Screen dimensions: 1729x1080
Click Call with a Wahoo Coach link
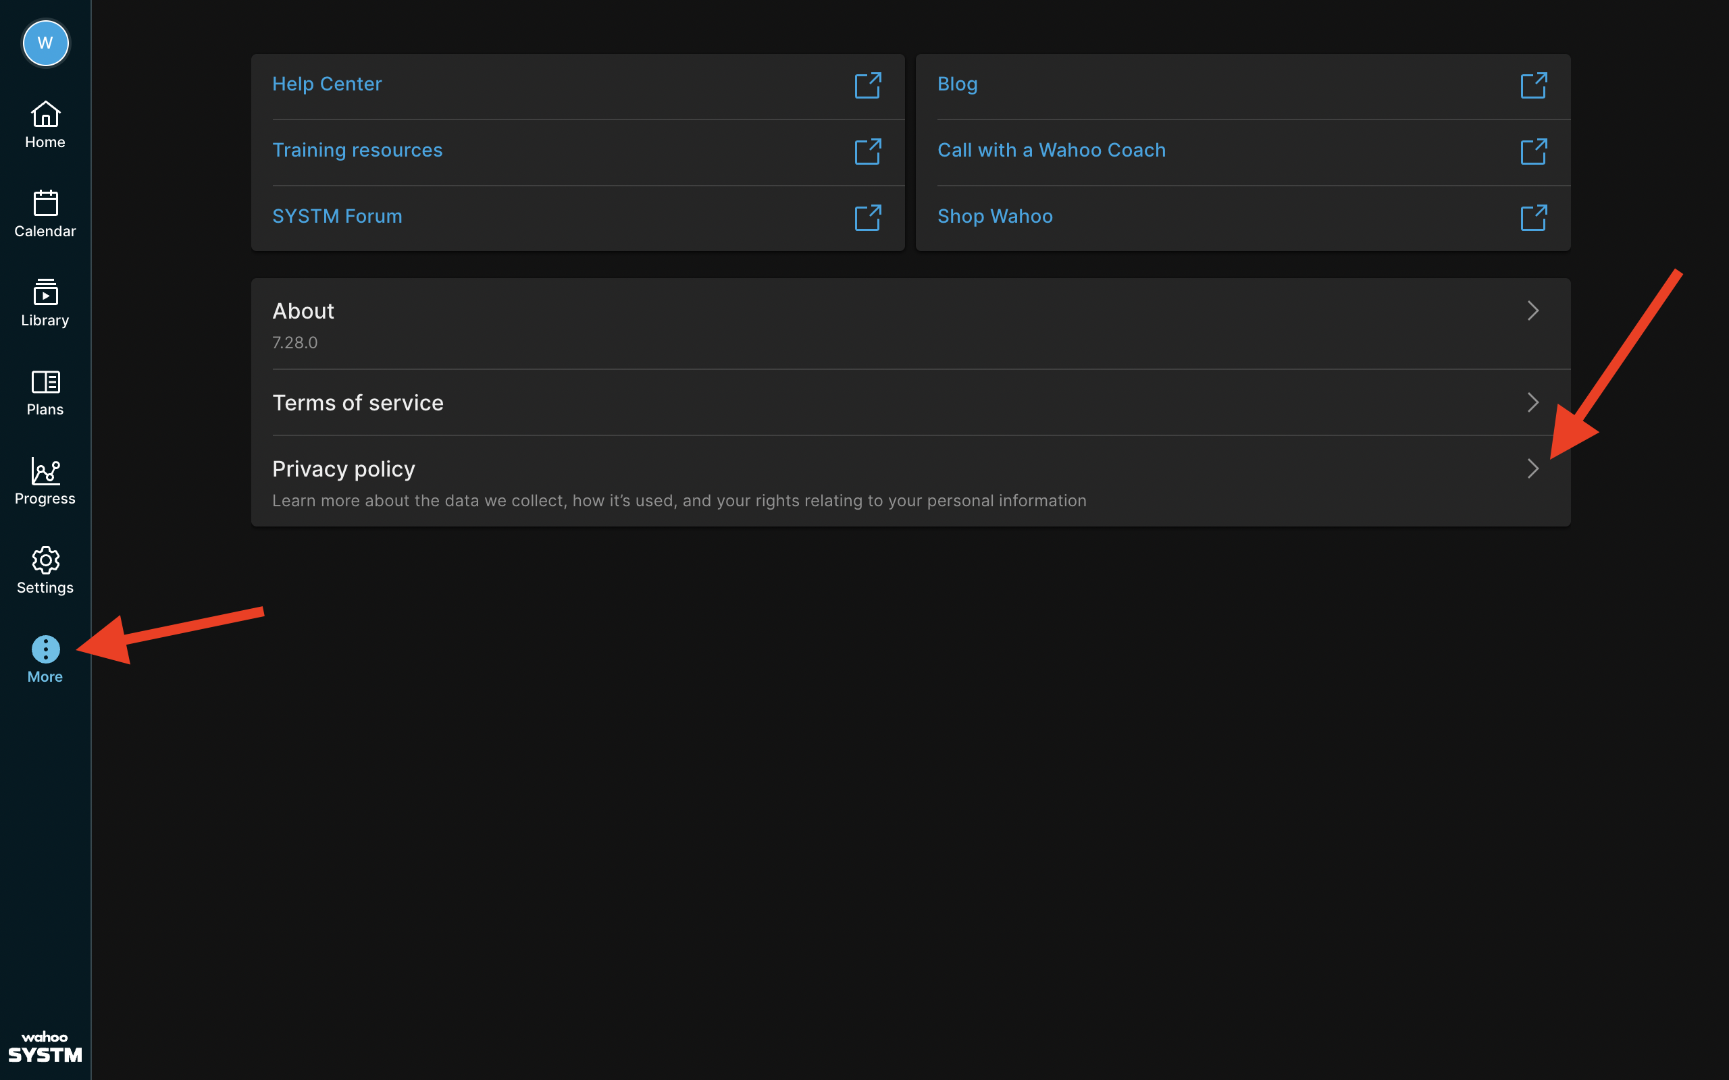point(1052,150)
